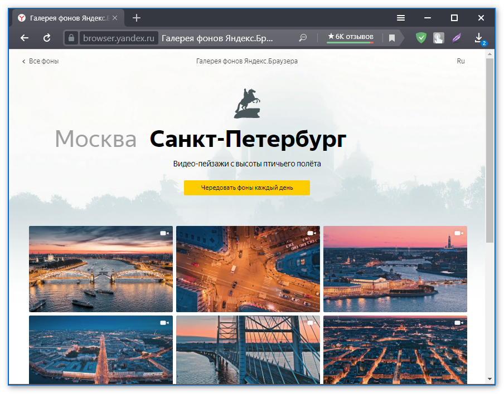Open Protect panel via green shield icon
The width and height of the screenshot is (504, 394).
[x=421, y=38]
